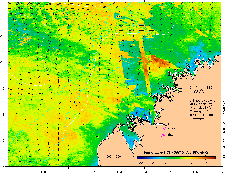226x174 pixels.
Task: Click the colorbar label 23
Action: (x=154, y=163)
